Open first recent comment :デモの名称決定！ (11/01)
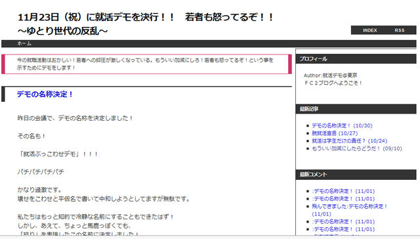This screenshot has height=239, width=420. 343,191
